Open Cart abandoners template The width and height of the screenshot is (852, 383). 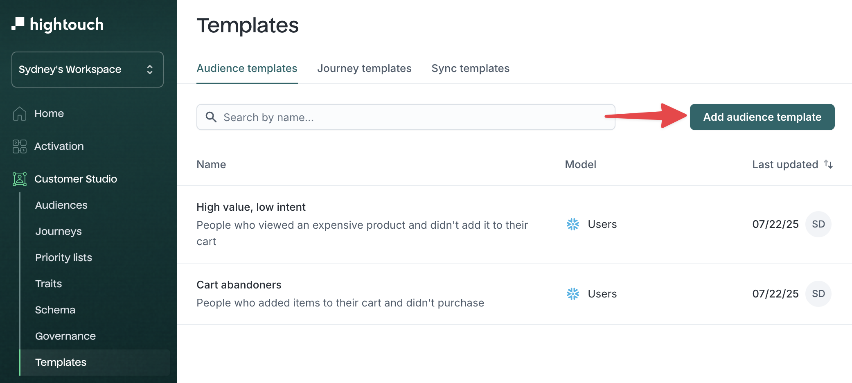239,285
